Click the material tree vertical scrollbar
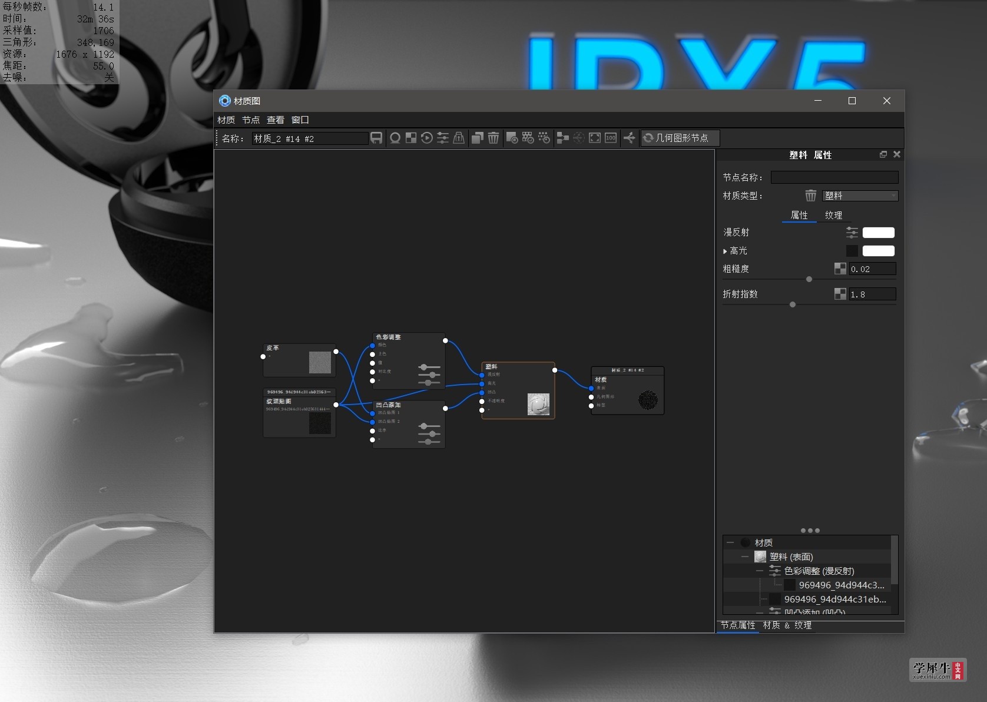 (895, 559)
